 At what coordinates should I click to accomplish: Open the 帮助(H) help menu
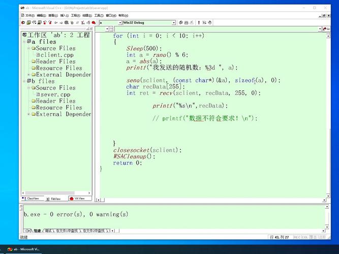click(123, 15)
